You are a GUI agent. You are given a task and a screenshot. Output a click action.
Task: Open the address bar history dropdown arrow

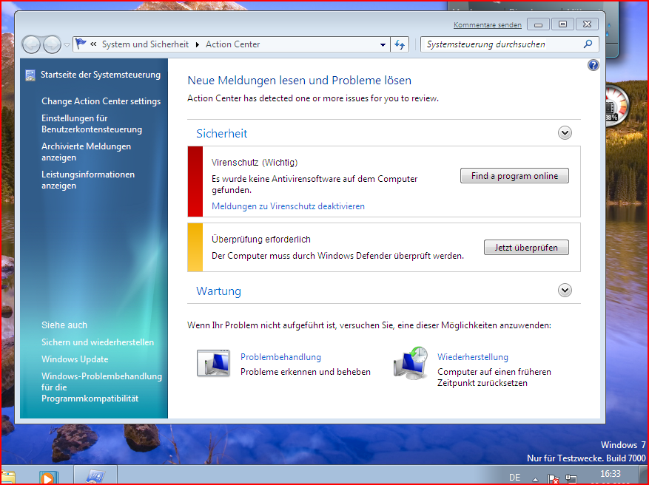pyautogui.click(x=383, y=44)
